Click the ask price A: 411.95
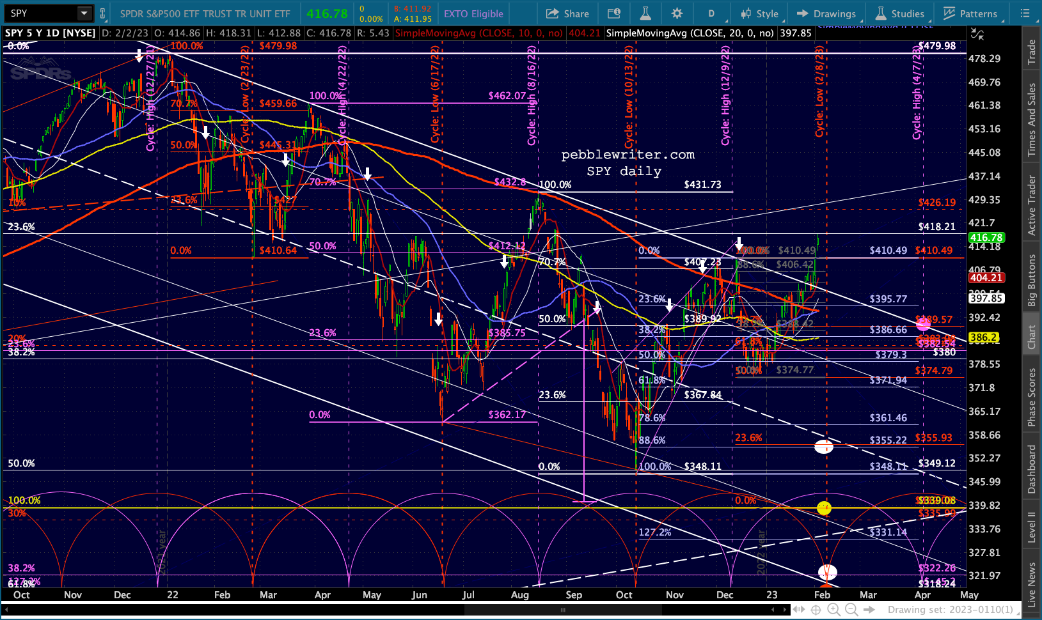The height and width of the screenshot is (620, 1042). click(x=413, y=19)
